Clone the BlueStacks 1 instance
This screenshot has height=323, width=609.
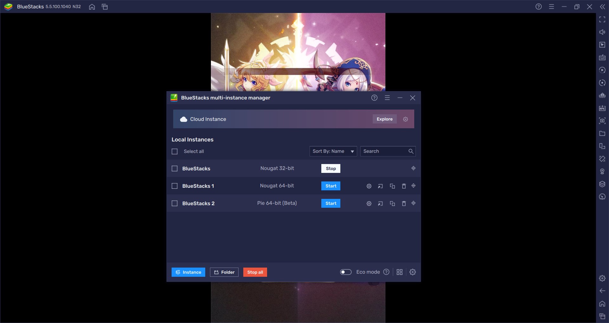pyautogui.click(x=392, y=186)
